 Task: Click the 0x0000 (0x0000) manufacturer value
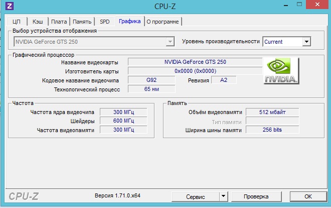[x=195, y=71]
